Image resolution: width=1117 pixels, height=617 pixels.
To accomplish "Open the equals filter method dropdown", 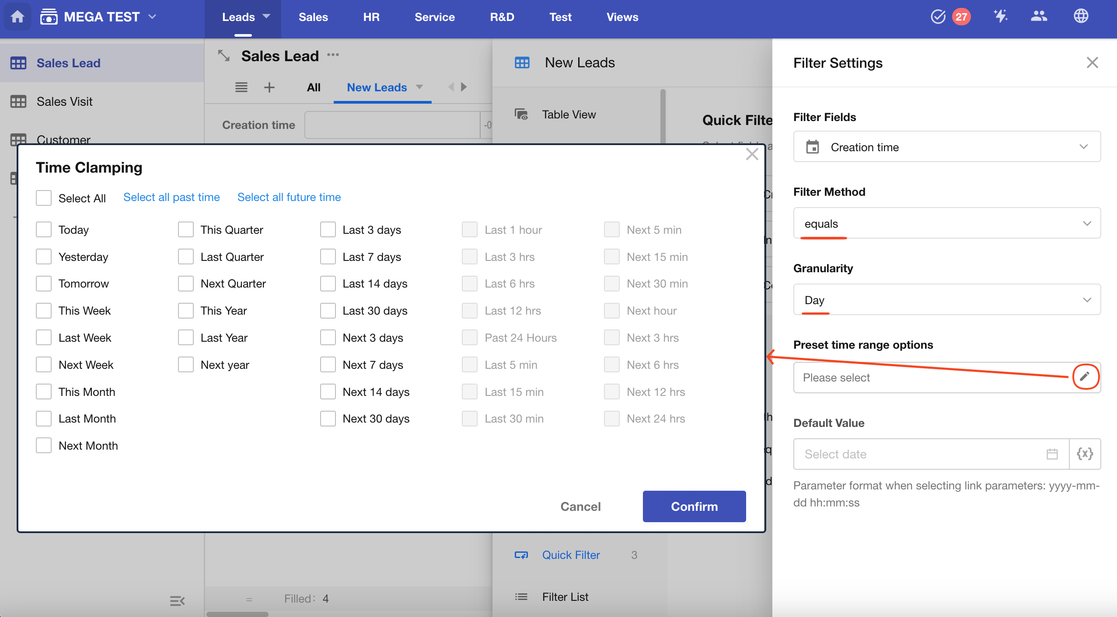I will point(946,223).
